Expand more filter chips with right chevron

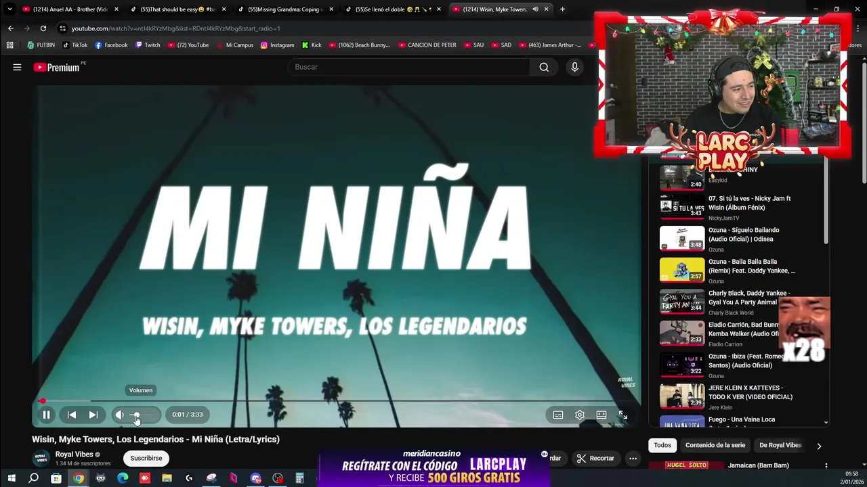tap(819, 446)
